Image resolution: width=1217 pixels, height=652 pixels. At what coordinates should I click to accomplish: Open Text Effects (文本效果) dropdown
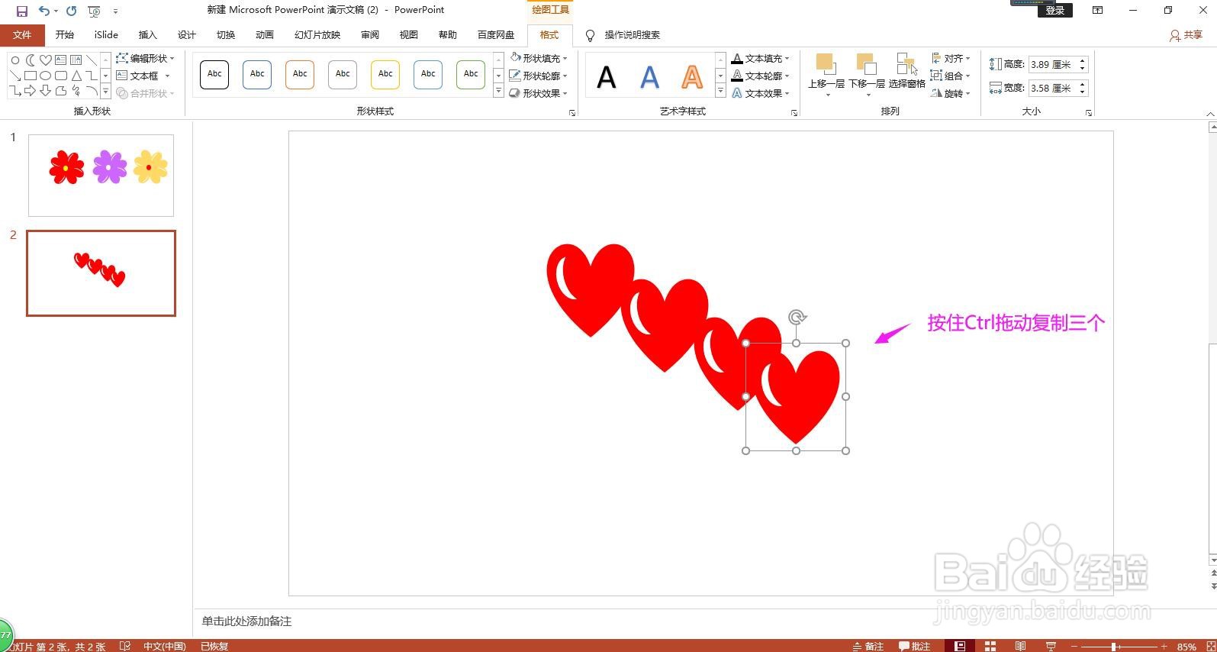pos(761,93)
